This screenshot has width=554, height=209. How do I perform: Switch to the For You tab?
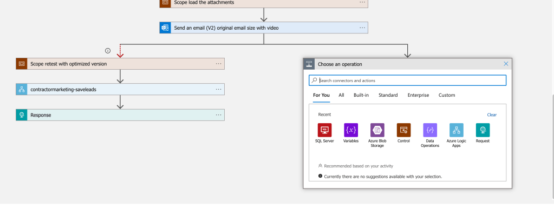tap(321, 95)
